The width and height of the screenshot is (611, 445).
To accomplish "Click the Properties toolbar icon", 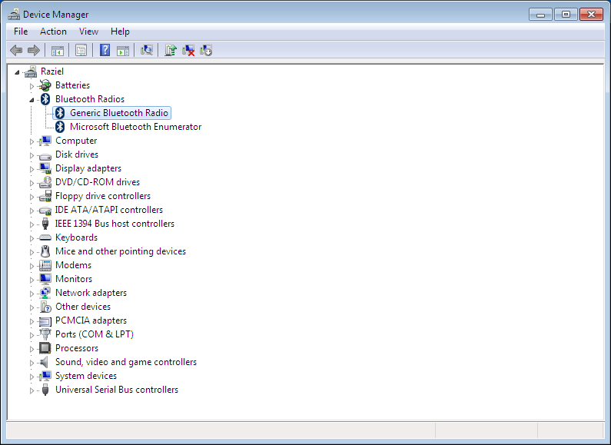I will (x=80, y=50).
